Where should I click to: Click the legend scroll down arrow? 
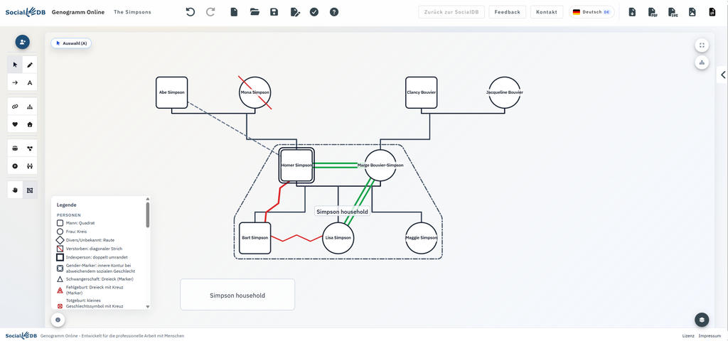pos(148,307)
